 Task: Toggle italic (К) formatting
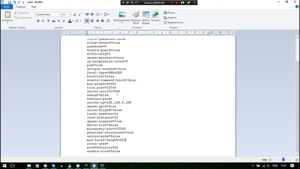click(x=43, y=21)
